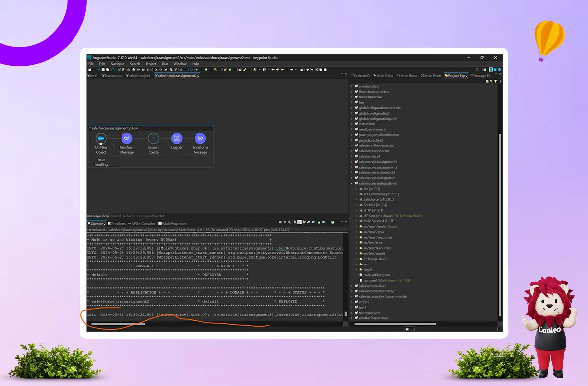This screenshot has width=588, height=386.
Task: Select the last Transform Message node
Action: 200,139
